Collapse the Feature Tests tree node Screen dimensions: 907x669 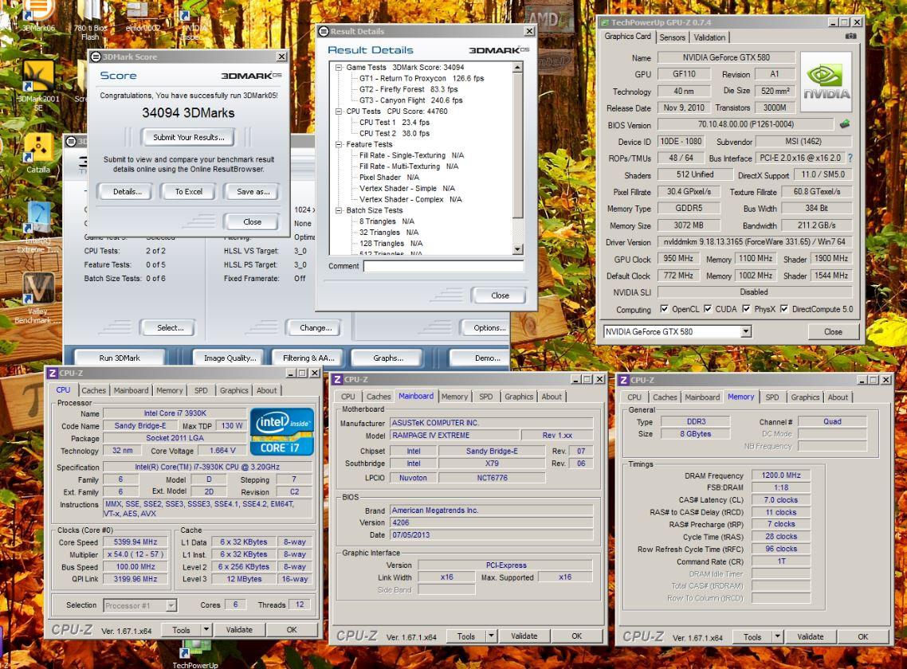[x=339, y=144]
